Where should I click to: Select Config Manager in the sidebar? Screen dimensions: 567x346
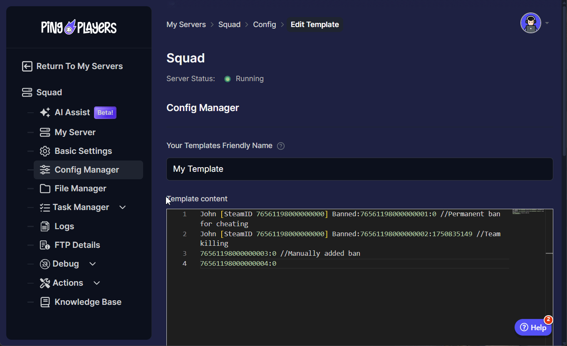click(88, 170)
